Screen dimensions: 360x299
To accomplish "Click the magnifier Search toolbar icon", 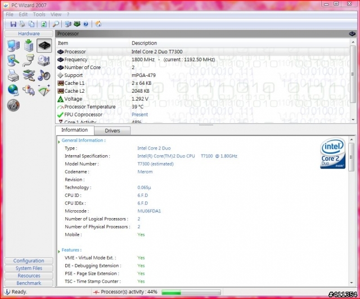I will coord(56,24).
